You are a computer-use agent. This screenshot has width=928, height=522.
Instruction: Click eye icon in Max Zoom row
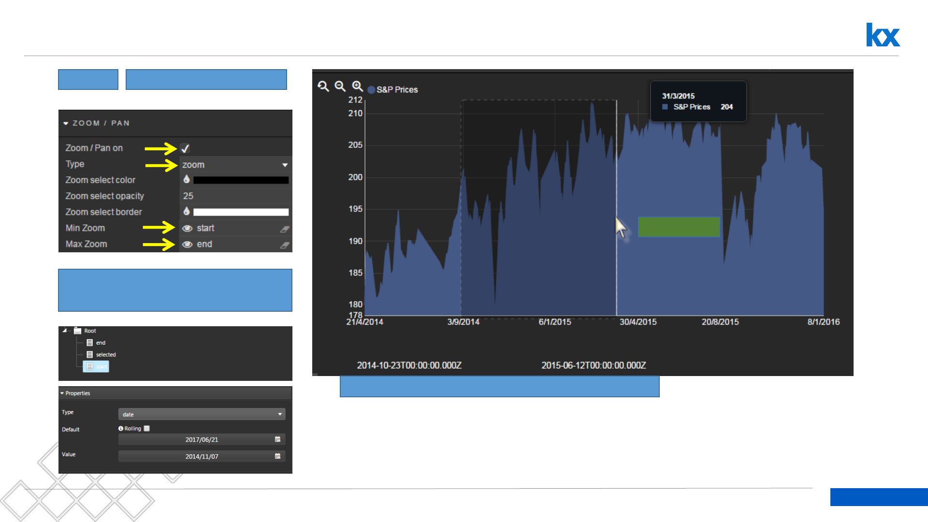click(188, 245)
